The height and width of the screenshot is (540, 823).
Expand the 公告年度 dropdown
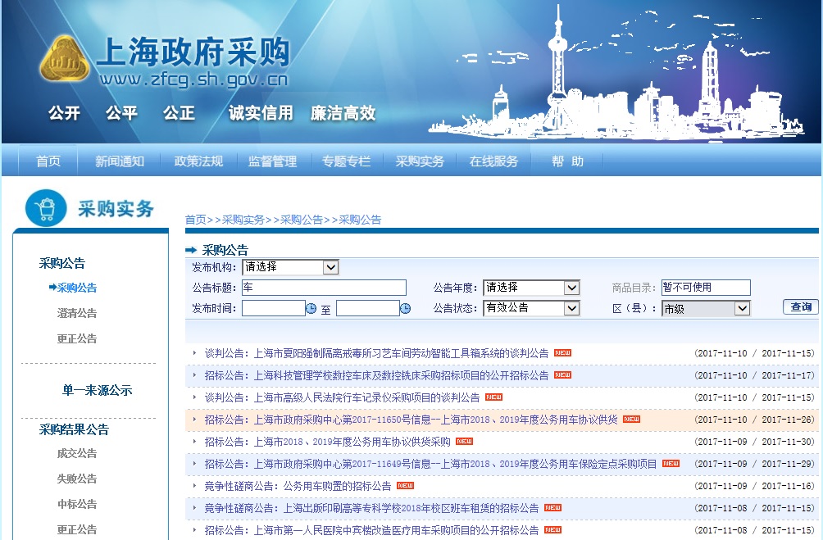click(531, 288)
